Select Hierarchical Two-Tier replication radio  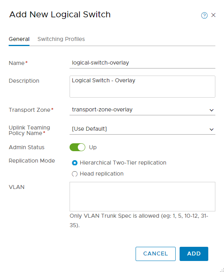click(75, 163)
